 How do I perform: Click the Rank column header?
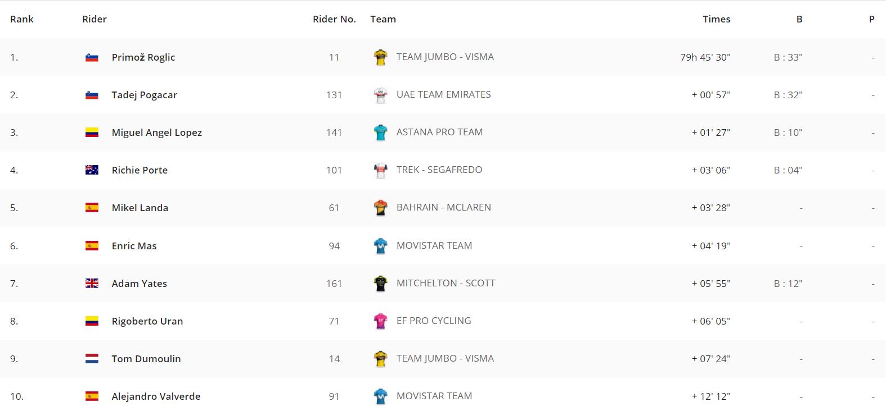pos(22,19)
